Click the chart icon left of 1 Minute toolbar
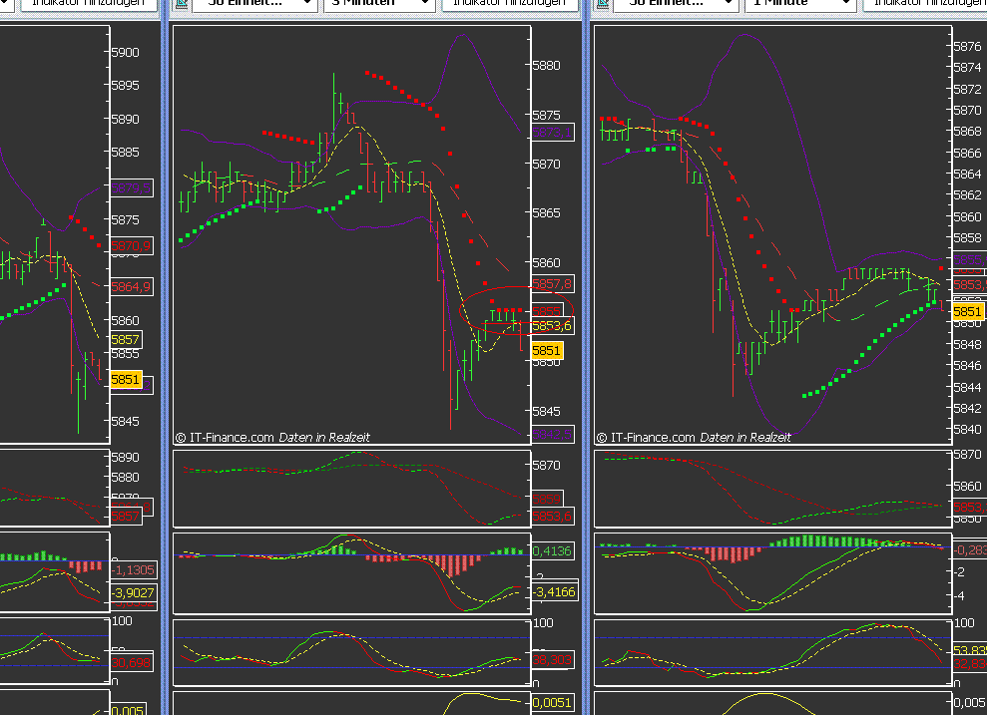Screen dimensions: 987x715 click(603, 3)
